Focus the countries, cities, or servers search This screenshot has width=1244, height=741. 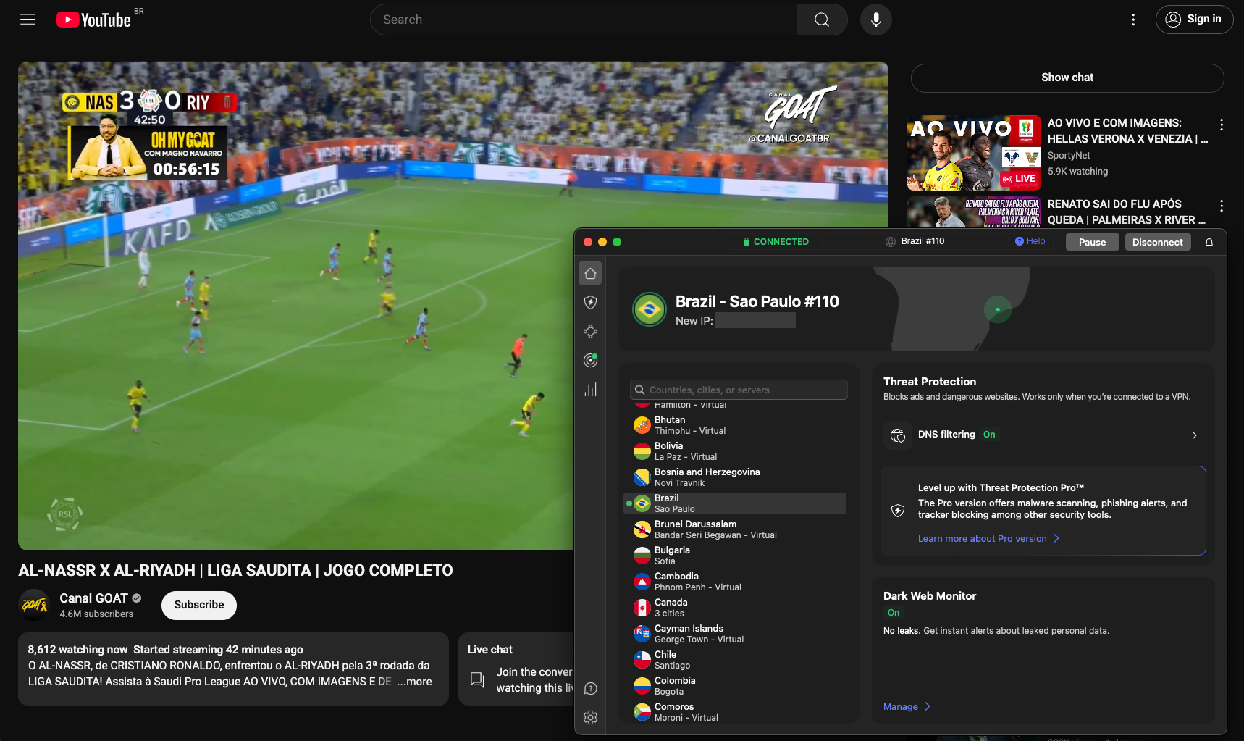pos(739,390)
